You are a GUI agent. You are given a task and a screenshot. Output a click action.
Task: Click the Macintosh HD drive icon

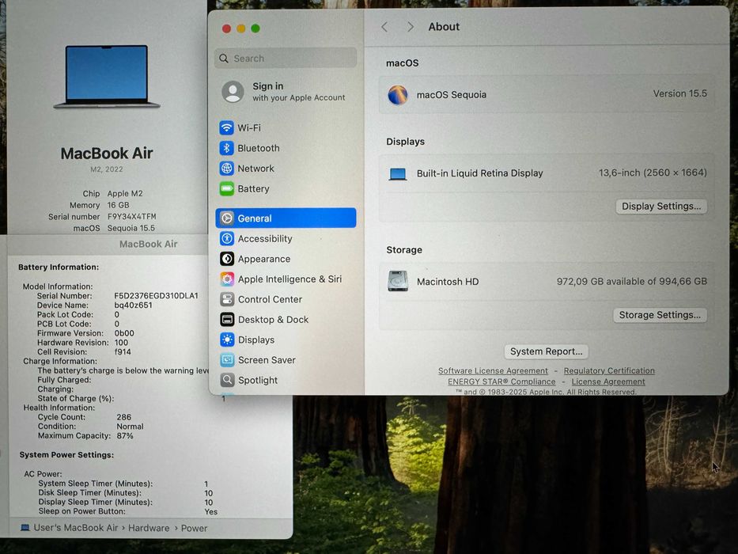pos(398,281)
